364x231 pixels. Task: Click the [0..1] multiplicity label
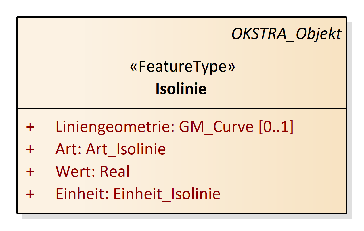(x=276, y=127)
